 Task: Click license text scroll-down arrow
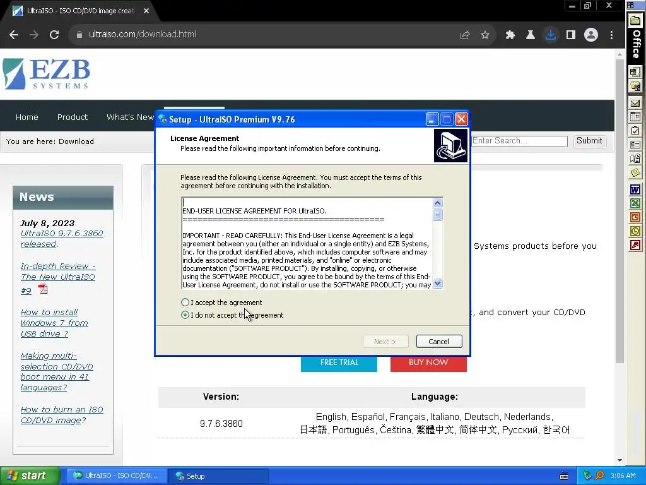(438, 284)
